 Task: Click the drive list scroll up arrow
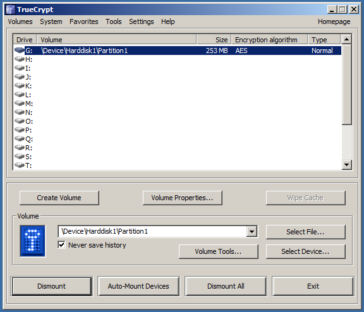(x=347, y=39)
